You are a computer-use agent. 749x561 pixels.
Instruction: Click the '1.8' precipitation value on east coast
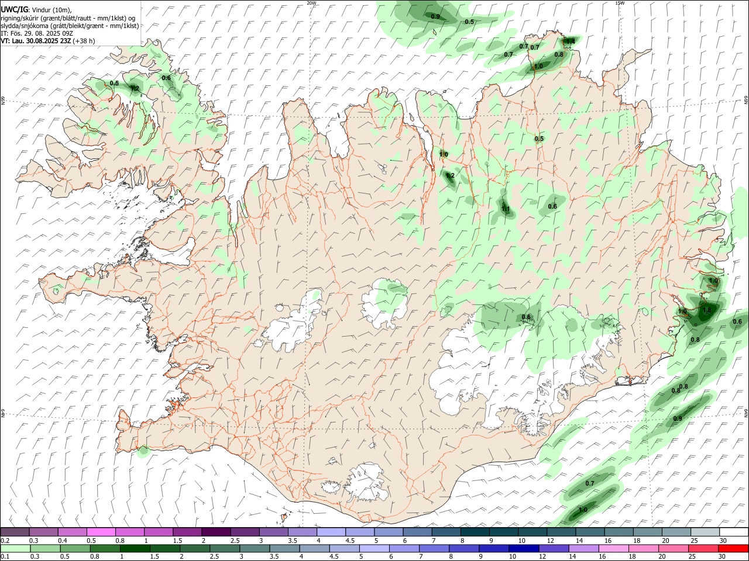coord(707,310)
